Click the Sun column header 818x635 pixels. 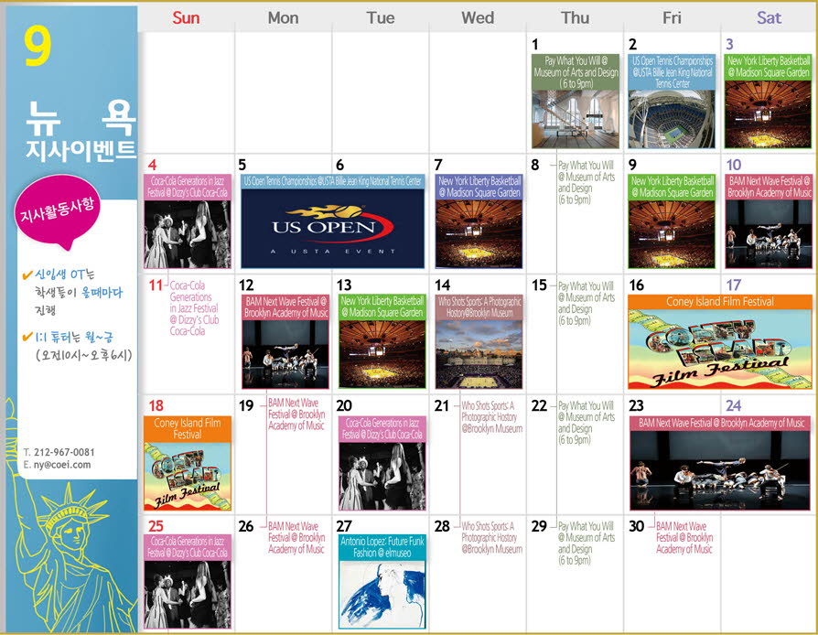coord(186,17)
